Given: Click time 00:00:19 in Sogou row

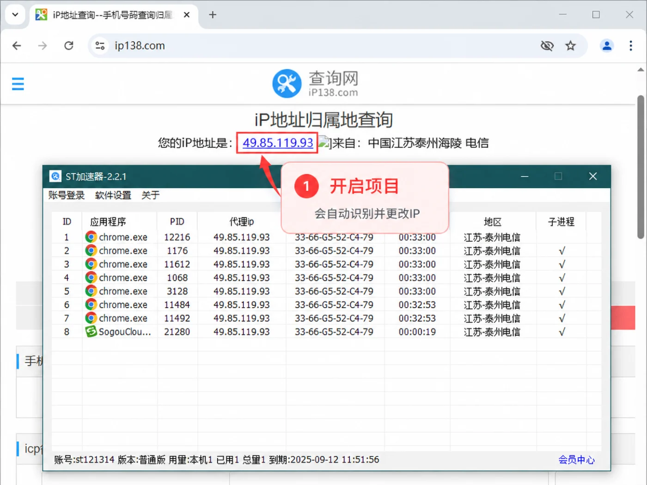Looking at the screenshot, I should pyautogui.click(x=417, y=332).
